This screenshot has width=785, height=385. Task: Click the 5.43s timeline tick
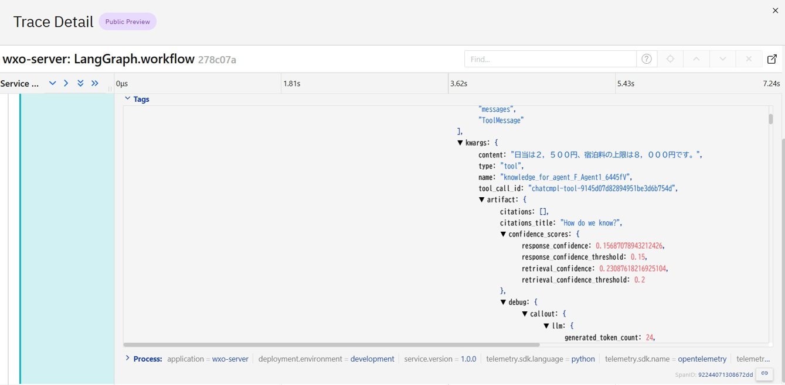click(x=626, y=84)
